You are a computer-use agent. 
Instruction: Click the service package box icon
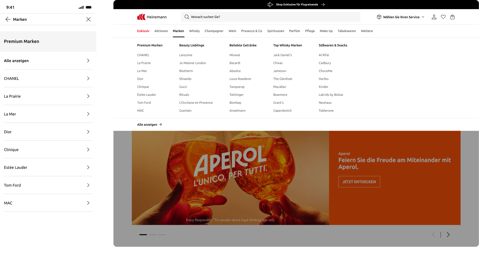click(379, 17)
